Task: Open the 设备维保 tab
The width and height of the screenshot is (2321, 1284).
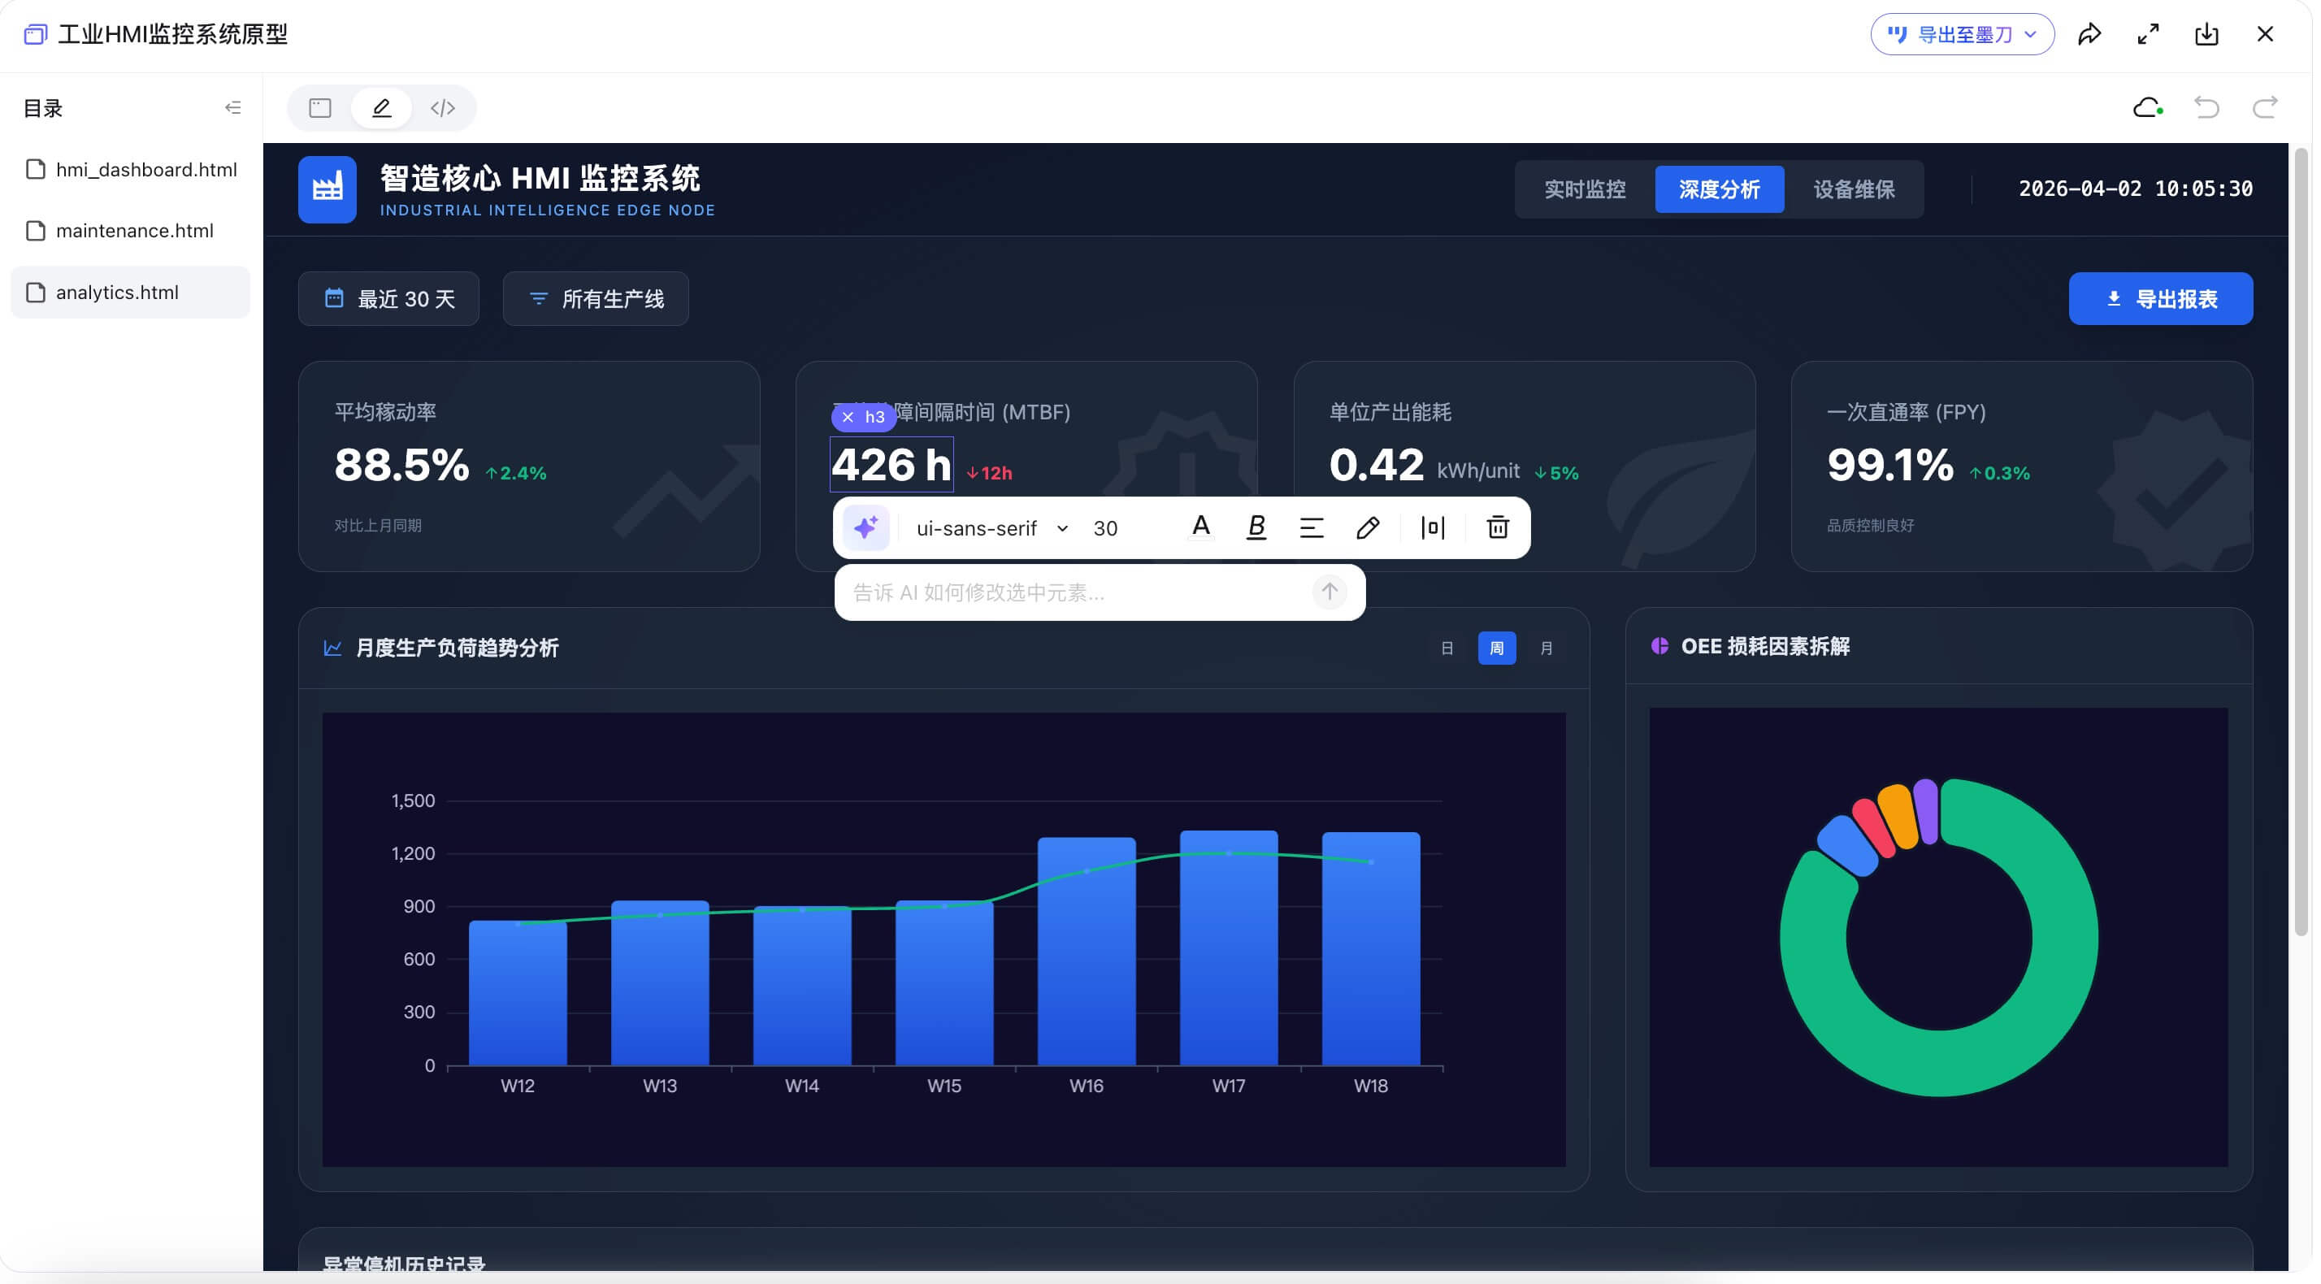Action: [1855, 189]
